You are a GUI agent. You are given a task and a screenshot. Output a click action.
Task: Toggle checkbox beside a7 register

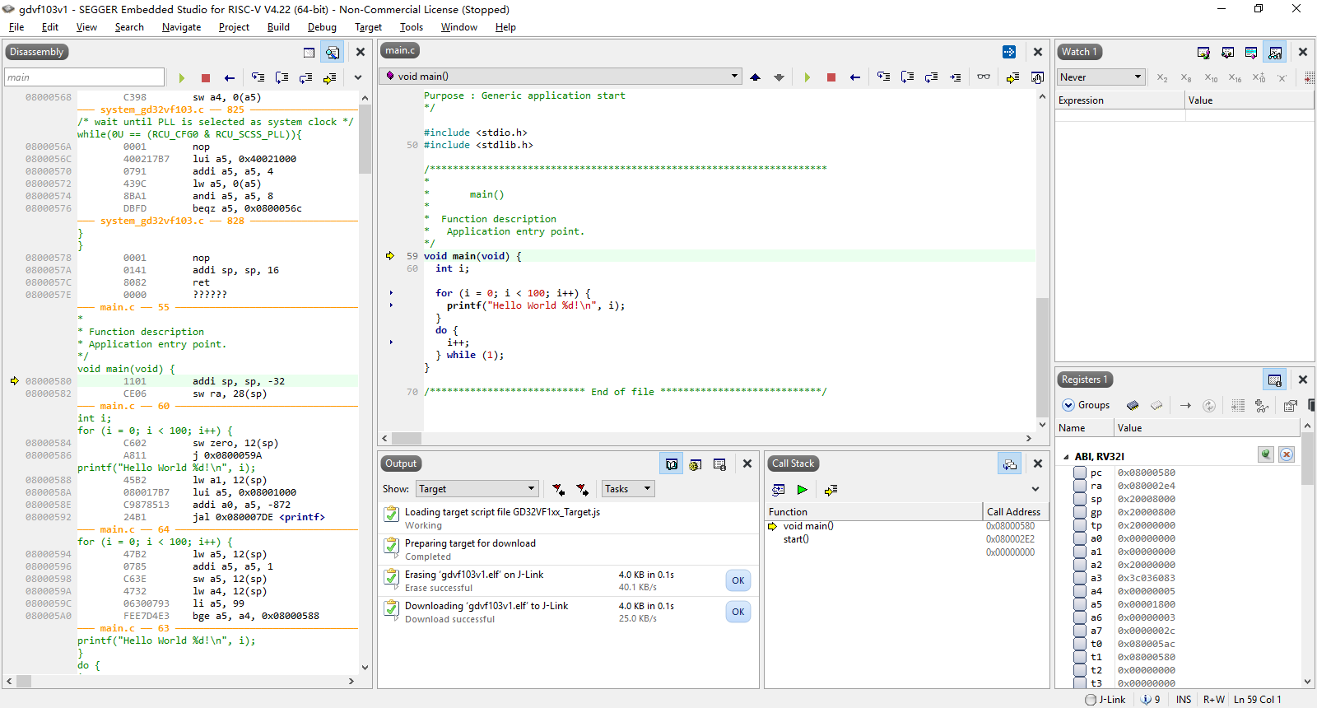click(x=1080, y=631)
